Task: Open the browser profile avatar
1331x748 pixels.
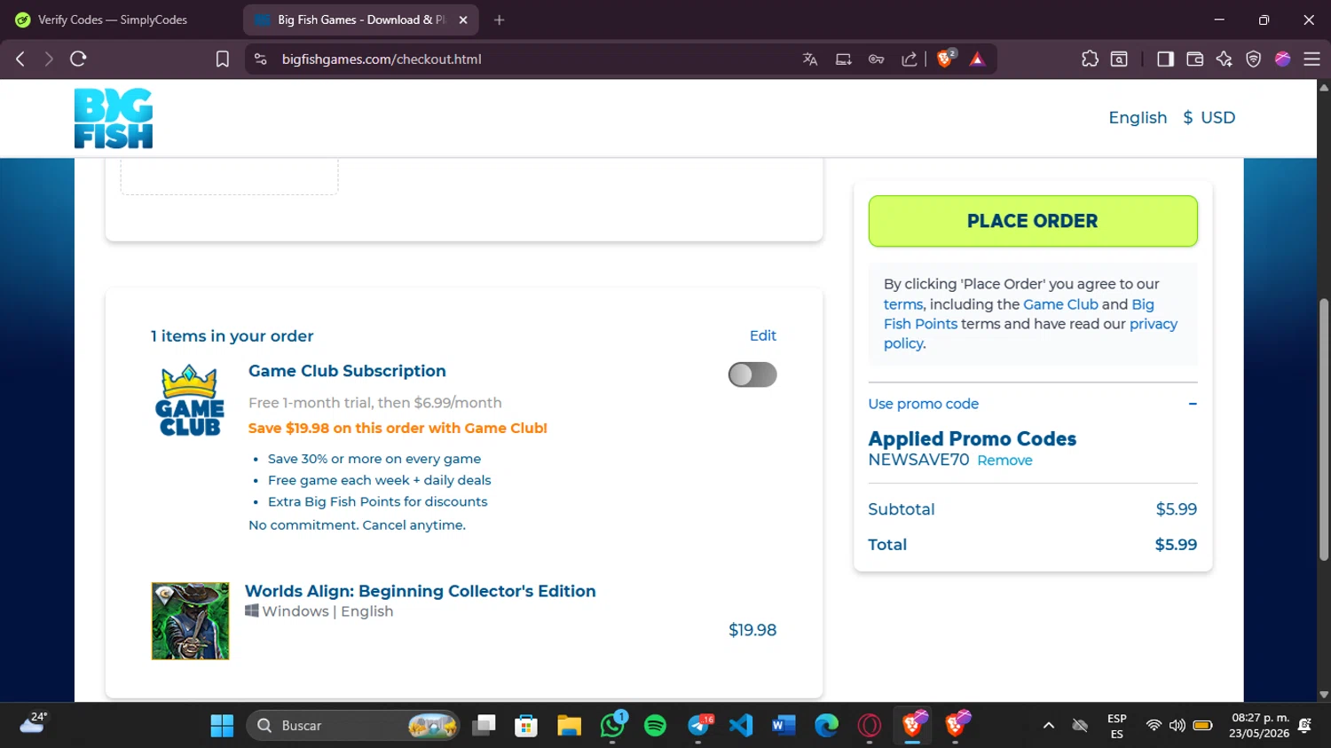Action: [1282, 59]
